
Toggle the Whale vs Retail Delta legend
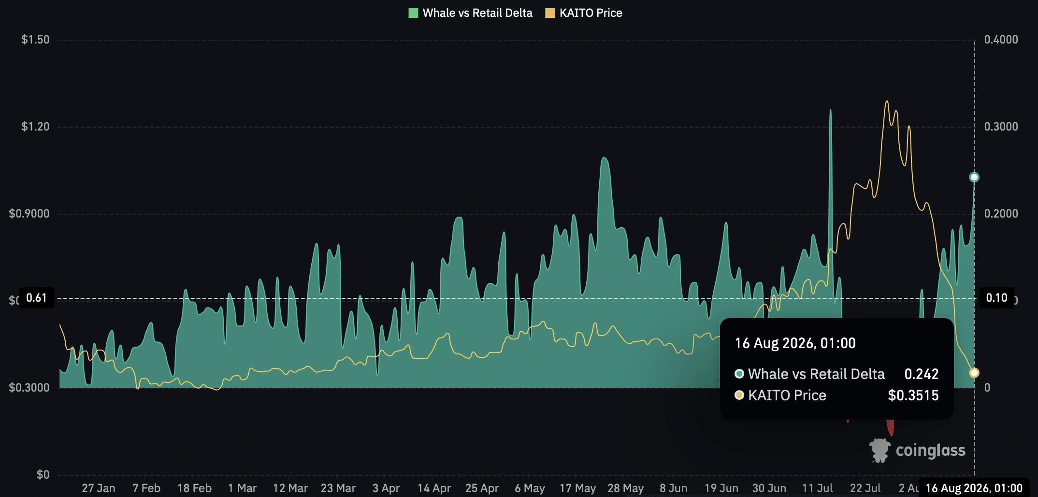470,13
